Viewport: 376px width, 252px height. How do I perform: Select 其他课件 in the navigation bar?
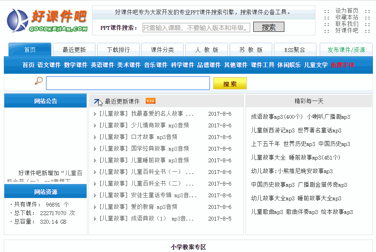point(236,65)
